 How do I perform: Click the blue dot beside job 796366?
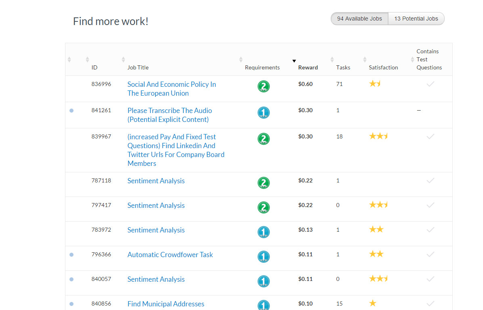pos(71,255)
